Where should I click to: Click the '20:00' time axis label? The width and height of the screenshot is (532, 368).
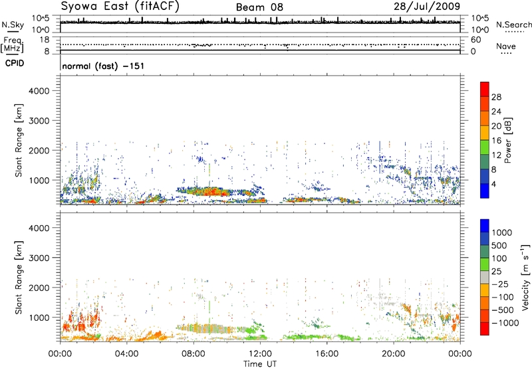(393, 354)
